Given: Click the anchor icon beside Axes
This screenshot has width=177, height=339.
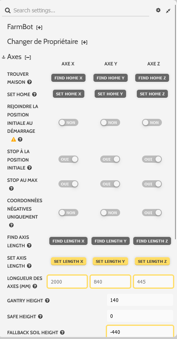Looking at the screenshot, I should click(x=4, y=57).
